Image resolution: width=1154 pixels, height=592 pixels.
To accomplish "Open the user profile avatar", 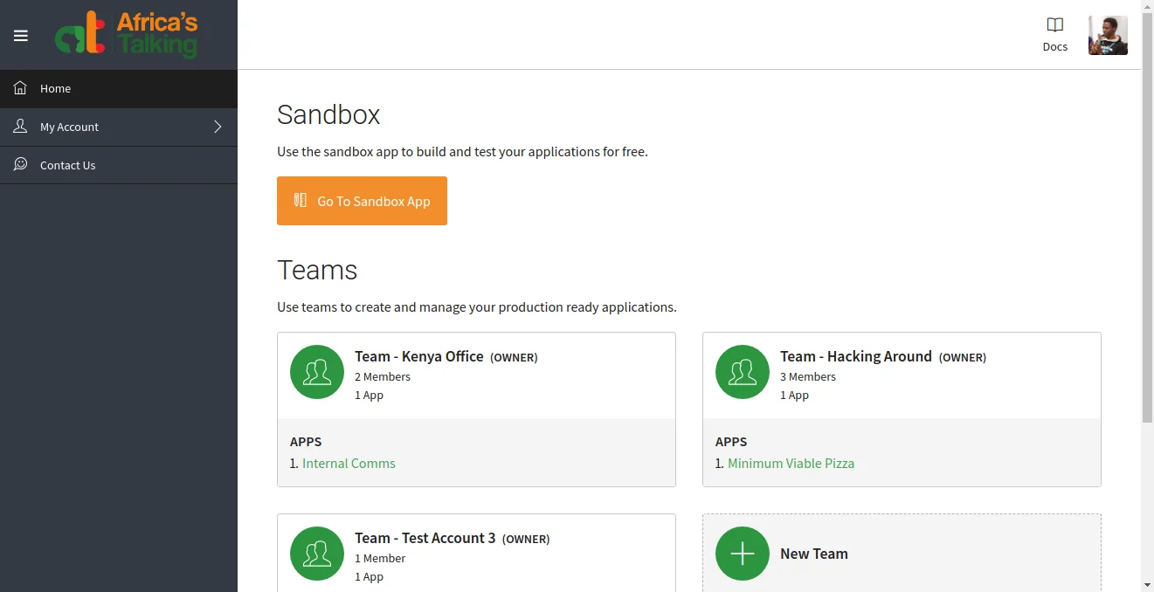I will coord(1108,35).
